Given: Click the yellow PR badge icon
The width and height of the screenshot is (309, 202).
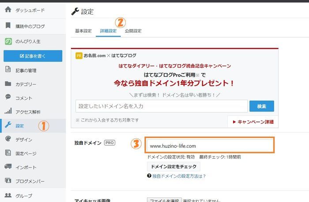Looking at the screenshot, I should (79, 56).
